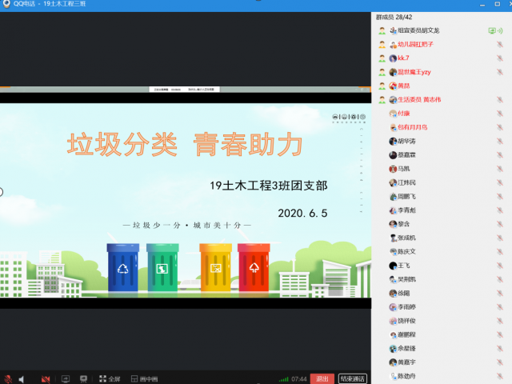The width and height of the screenshot is (512, 384).
Task: Click the avatar icon of 王飞
Action: coord(393,265)
